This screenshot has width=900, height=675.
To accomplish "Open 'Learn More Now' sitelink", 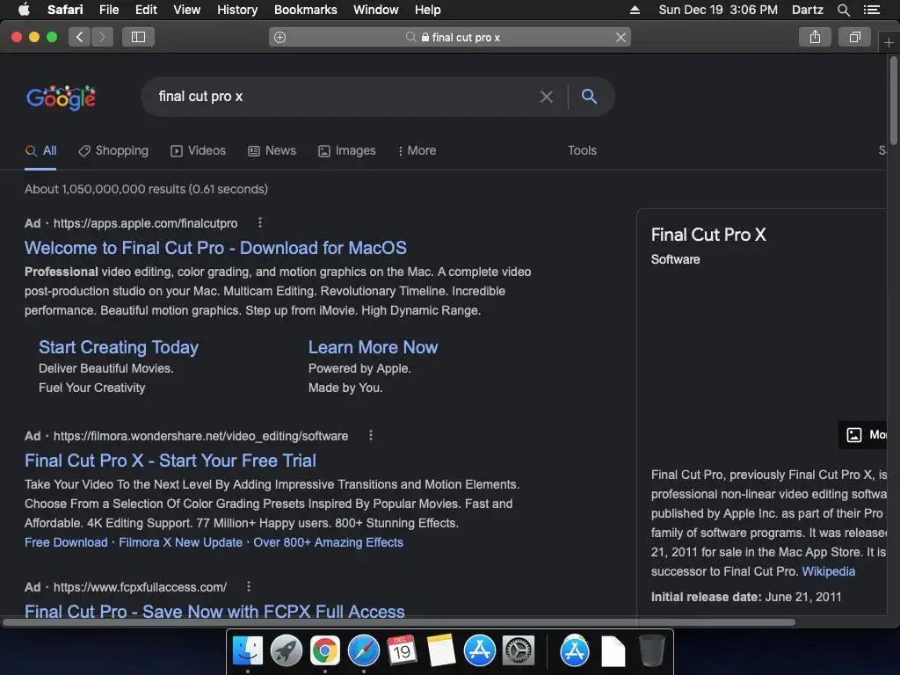I will coord(373,346).
